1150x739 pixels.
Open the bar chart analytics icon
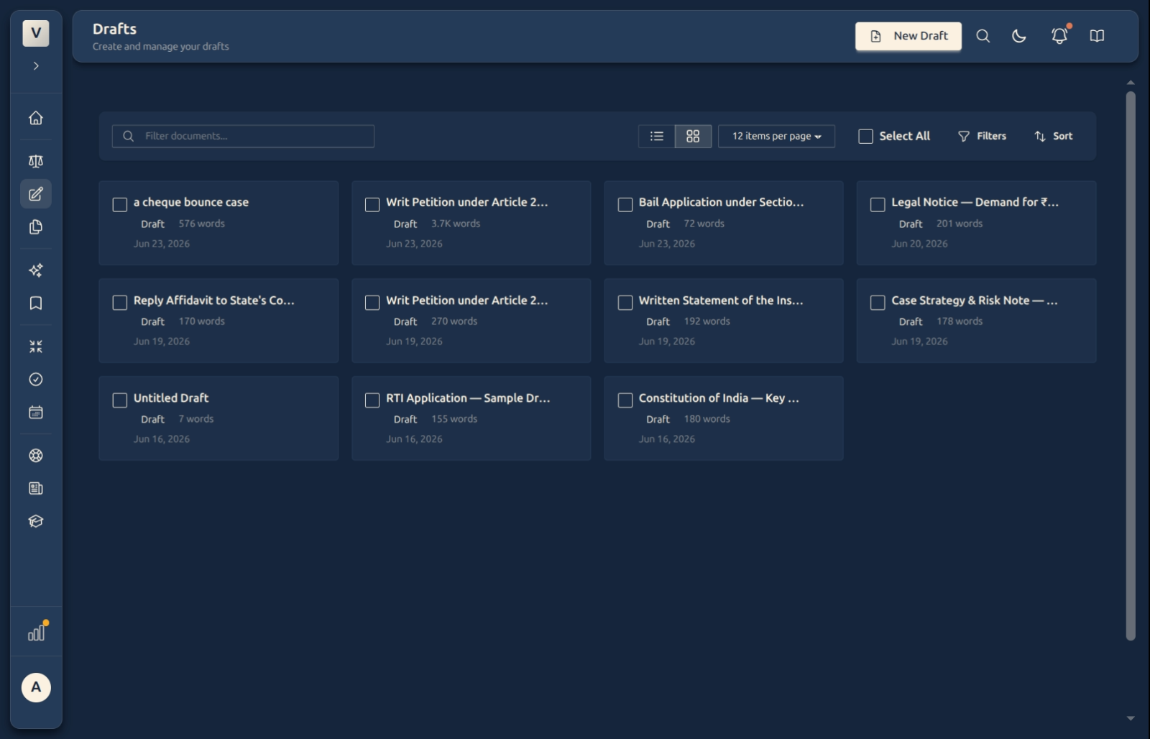pos(36,633)
